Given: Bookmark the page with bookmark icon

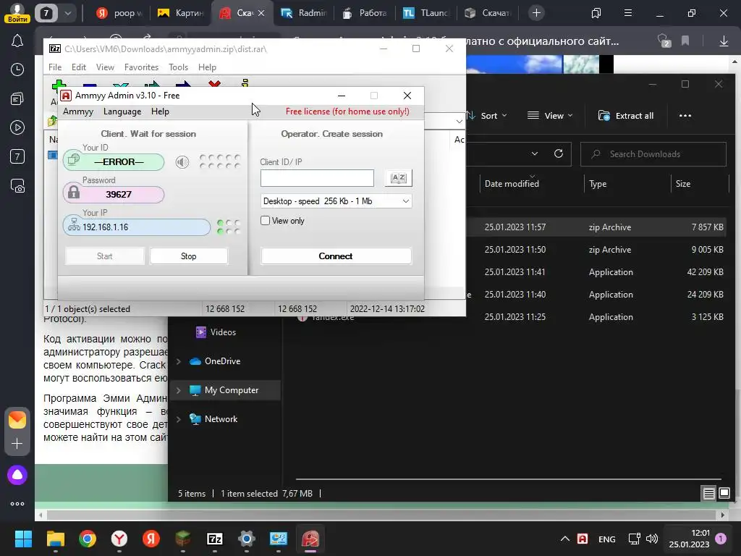Looking at the screenshot, I should pyautogui.click(x=685, y=41).
